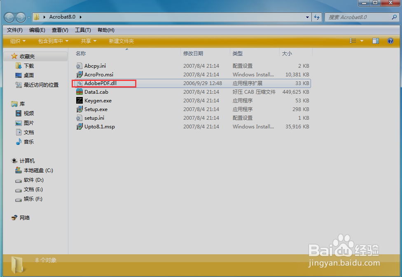Open 桌面 in favorites sidebar

(29, 75)
